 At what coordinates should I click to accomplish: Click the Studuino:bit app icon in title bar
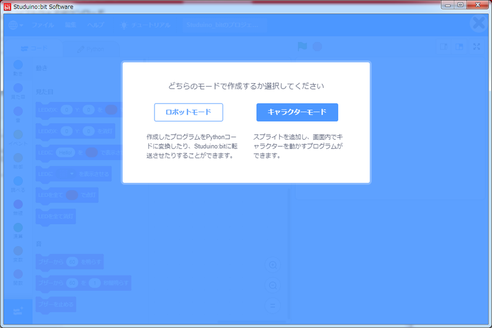(x=7, y=7)
